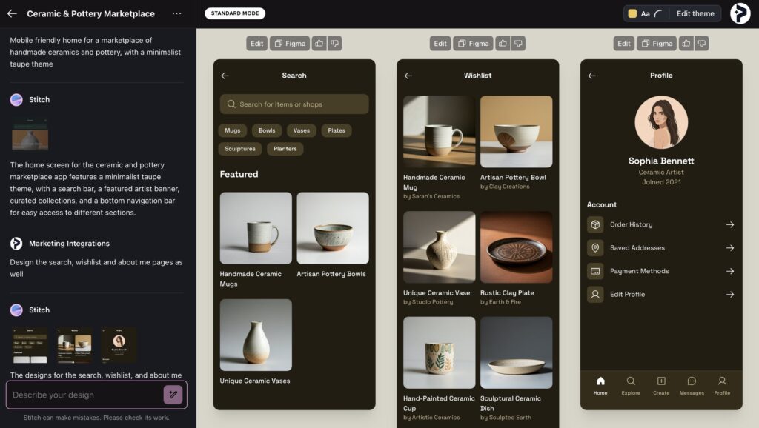
Task: Open the user avatar in top right
Action: tap(740, 13)
